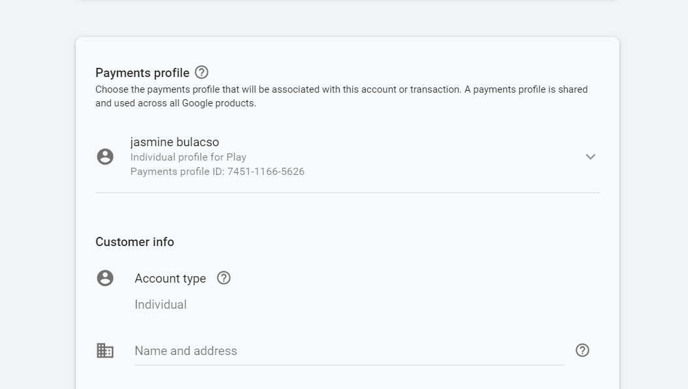The image size is (688, 389).
Task: Select the jasmine bulacso profile name
Action: coord(174,142)
